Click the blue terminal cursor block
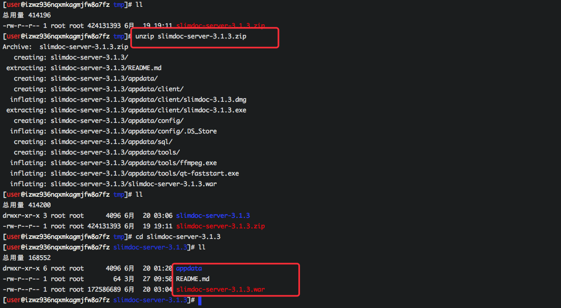Screen dimensions: 561x308 click(200, 301)
